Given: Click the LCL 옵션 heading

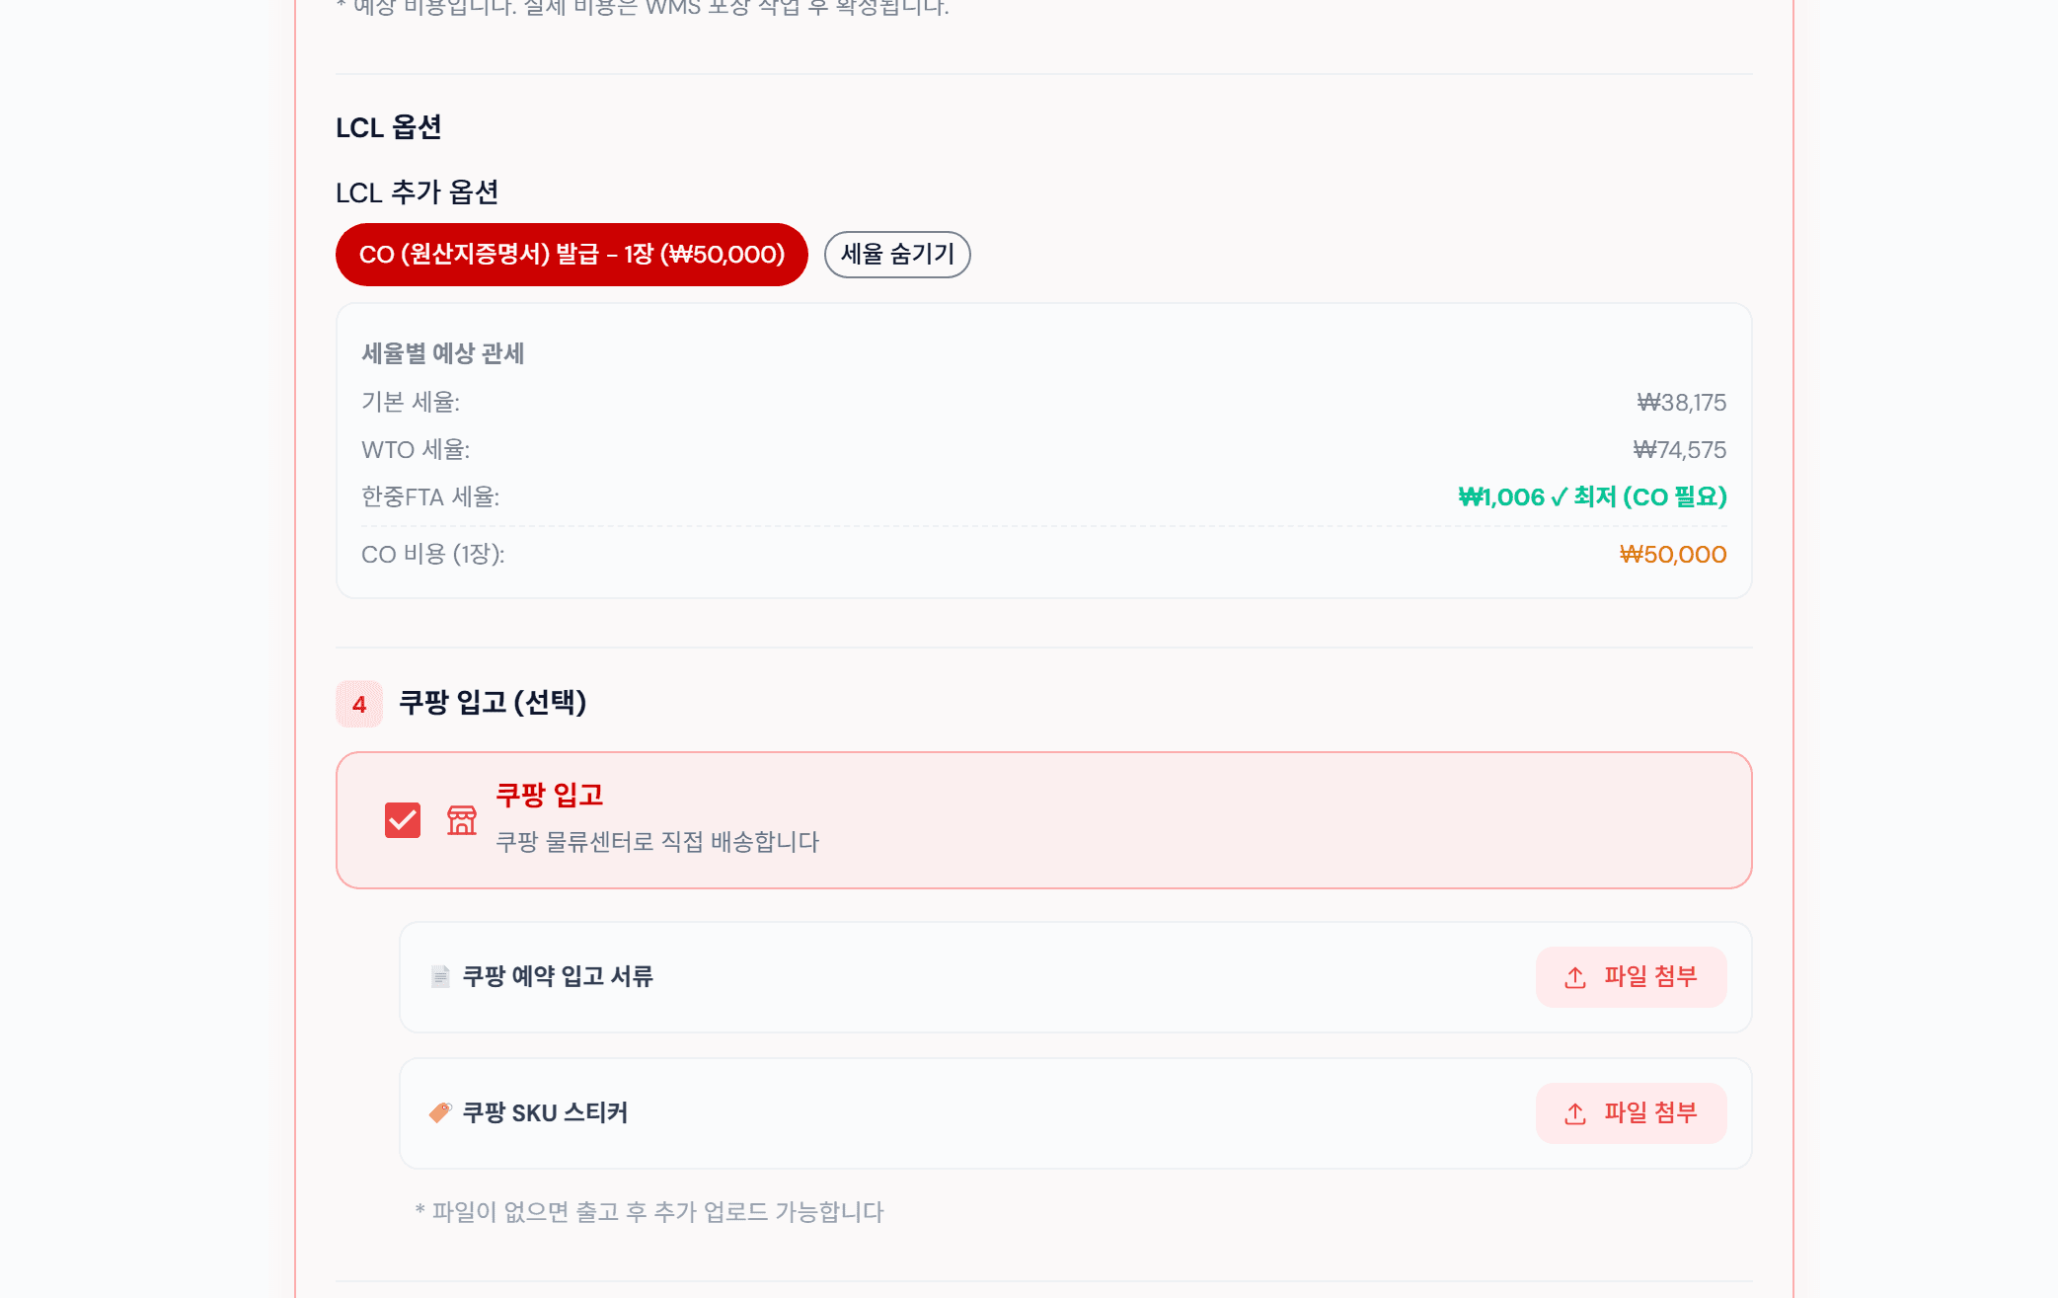Looking at the screenshot, I should coord(389,128).
